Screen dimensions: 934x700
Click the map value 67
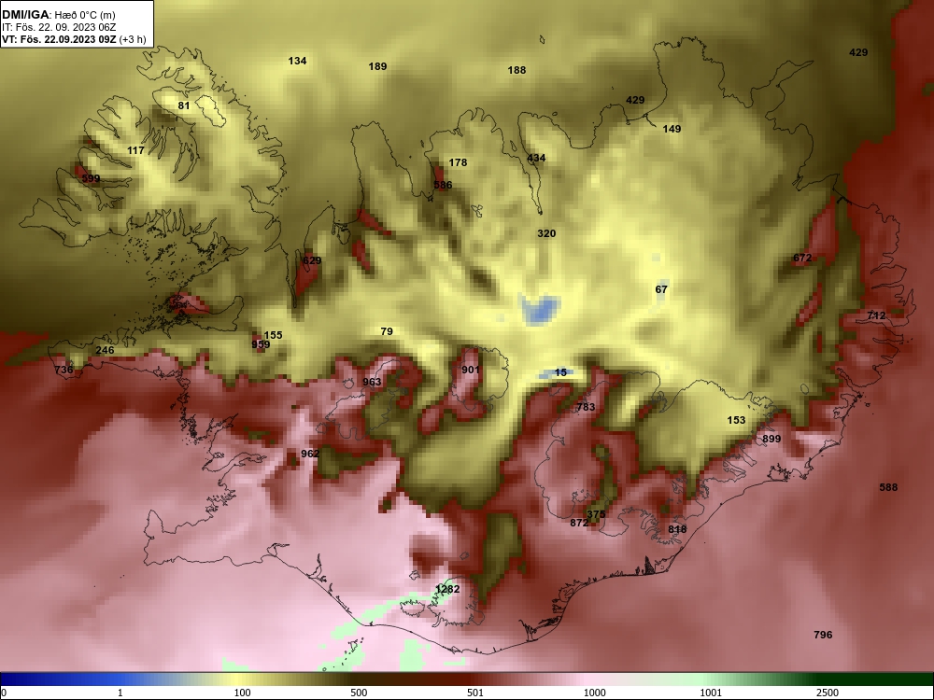point(661,289)
